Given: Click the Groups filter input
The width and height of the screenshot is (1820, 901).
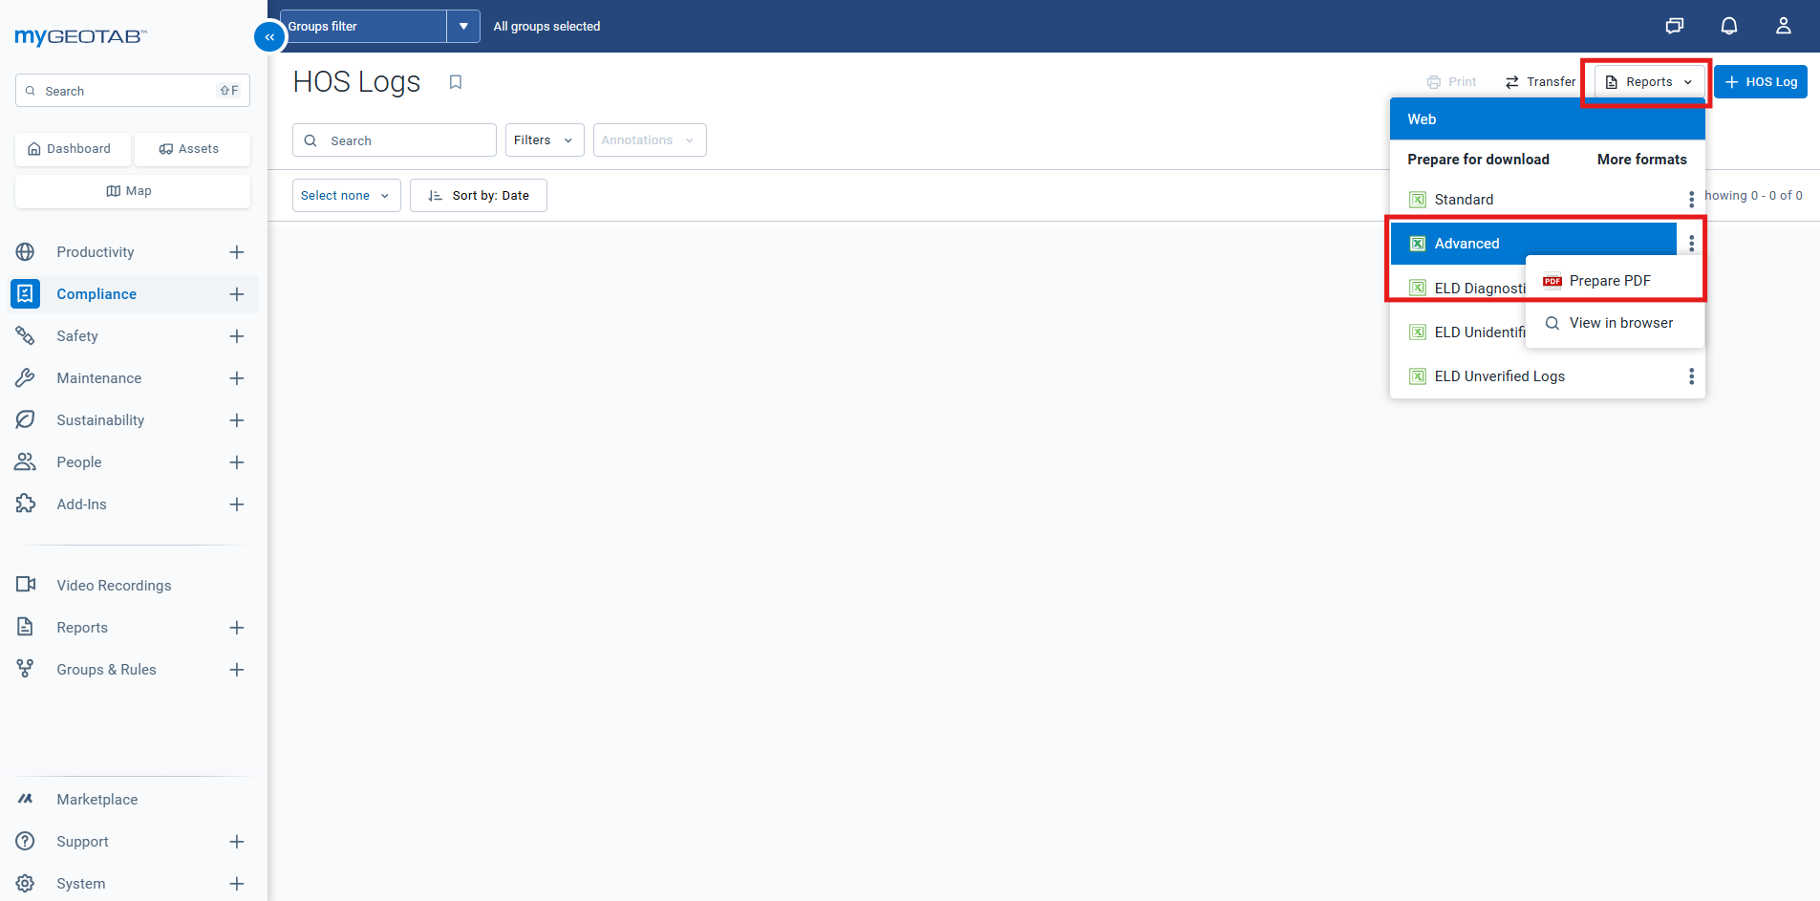Looking at the screenshot, I should (x=363, y=26).
